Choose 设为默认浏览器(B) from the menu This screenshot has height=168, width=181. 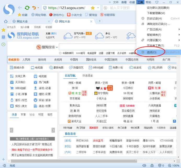click(x=158, y=8)
